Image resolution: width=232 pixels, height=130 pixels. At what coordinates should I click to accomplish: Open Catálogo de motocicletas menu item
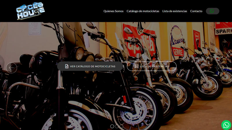click(143, 11)
